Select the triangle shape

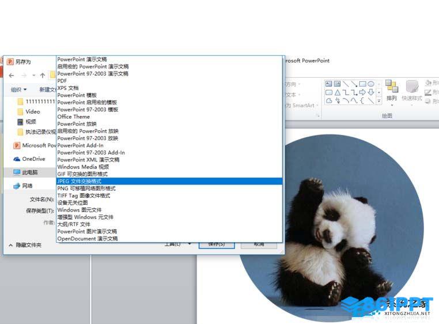(x=338, y=92)
